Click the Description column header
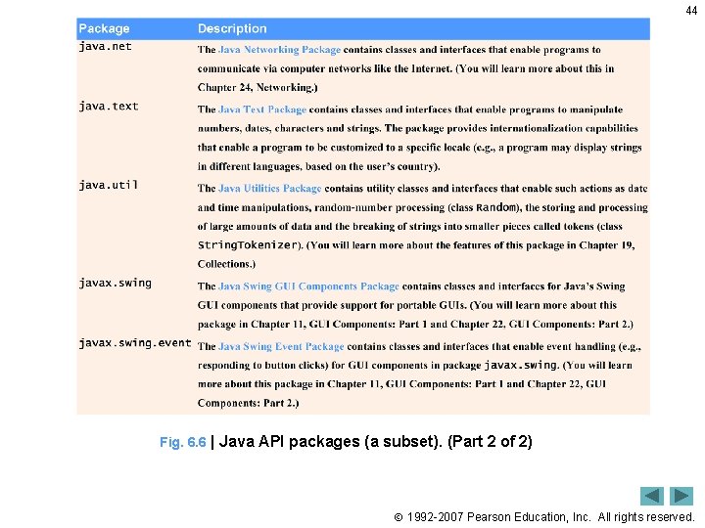The height and width of the screenshot is (528, 705). (x=232, y=28)
